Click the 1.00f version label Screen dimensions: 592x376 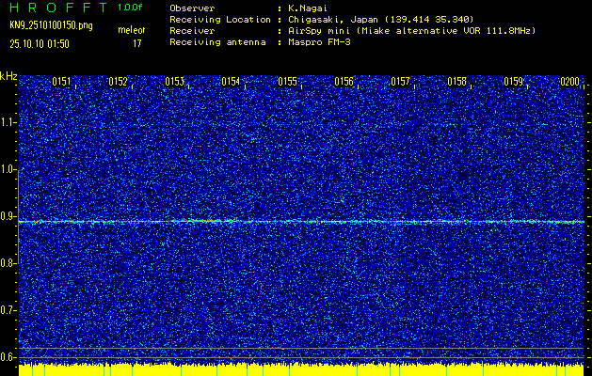point(131,8)
